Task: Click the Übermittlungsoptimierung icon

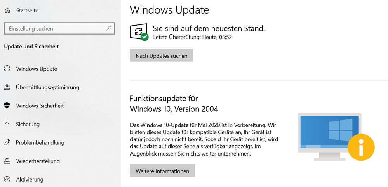Action: coord(7,87)
